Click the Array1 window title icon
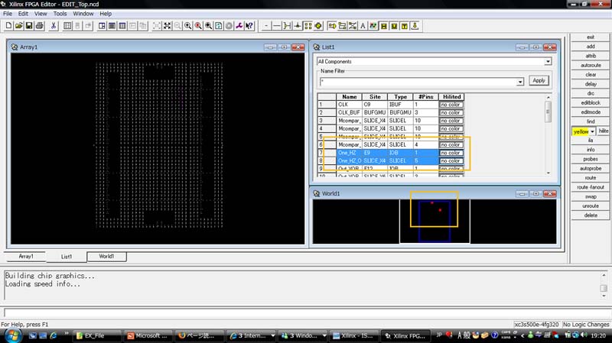The width and height of the screenshot is (612, 343). click(x=15, y=47)
